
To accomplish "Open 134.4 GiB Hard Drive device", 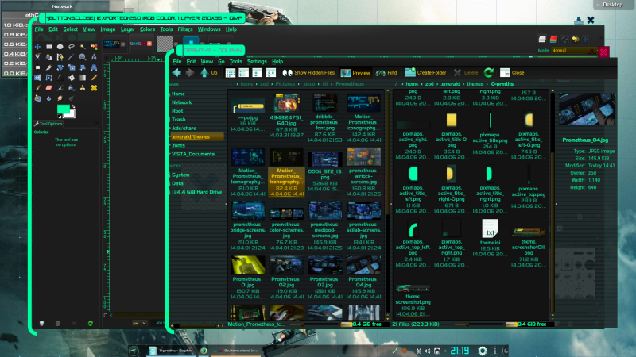I will 196,192.
